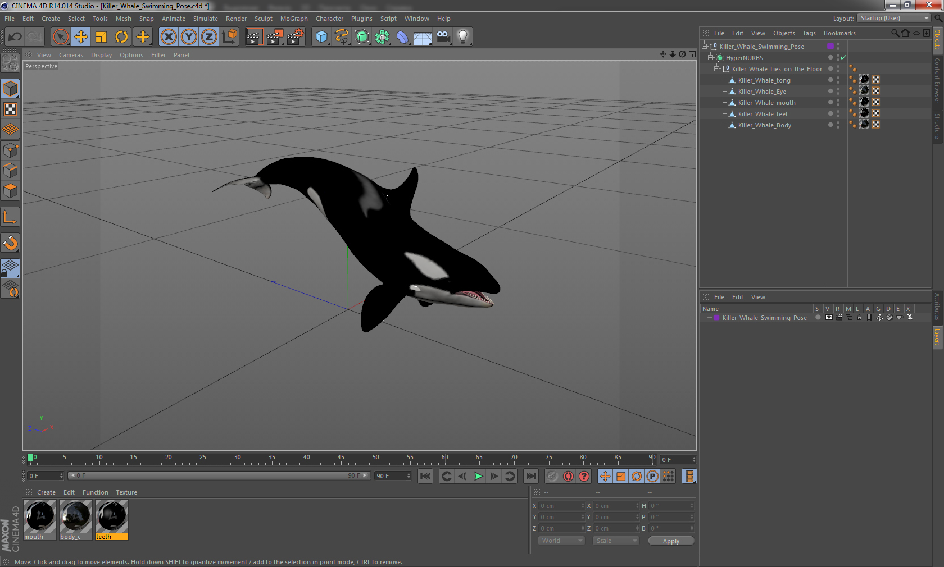Open the deformer objects icon
Screen dimensions: 944x567
tap(402, 37)
